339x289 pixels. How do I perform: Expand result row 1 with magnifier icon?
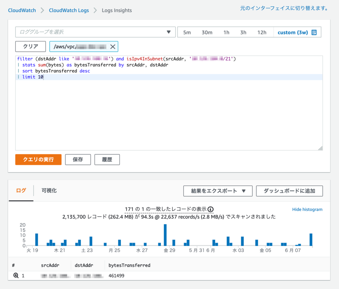[16, 276]
